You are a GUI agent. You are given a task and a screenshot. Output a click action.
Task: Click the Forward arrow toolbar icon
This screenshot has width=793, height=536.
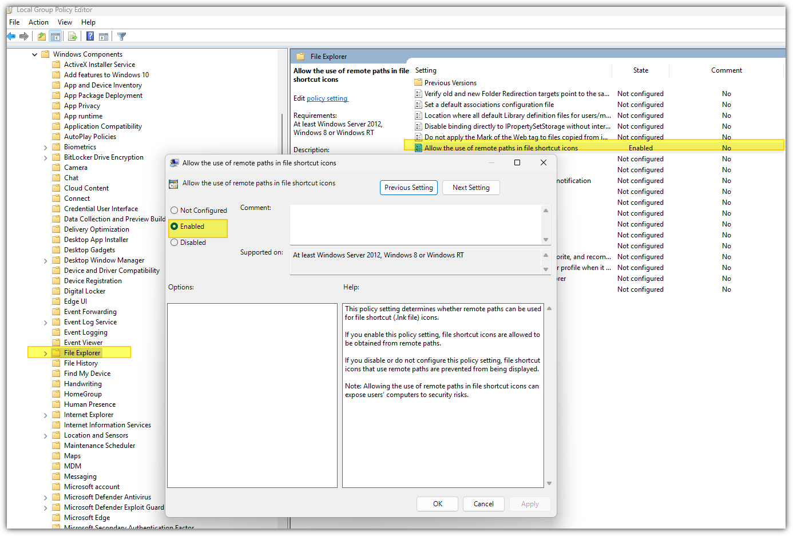[24, 37]
